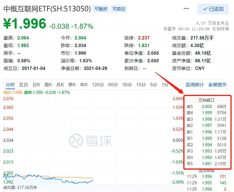Open the more options ellipsis menu

point(186,9)
